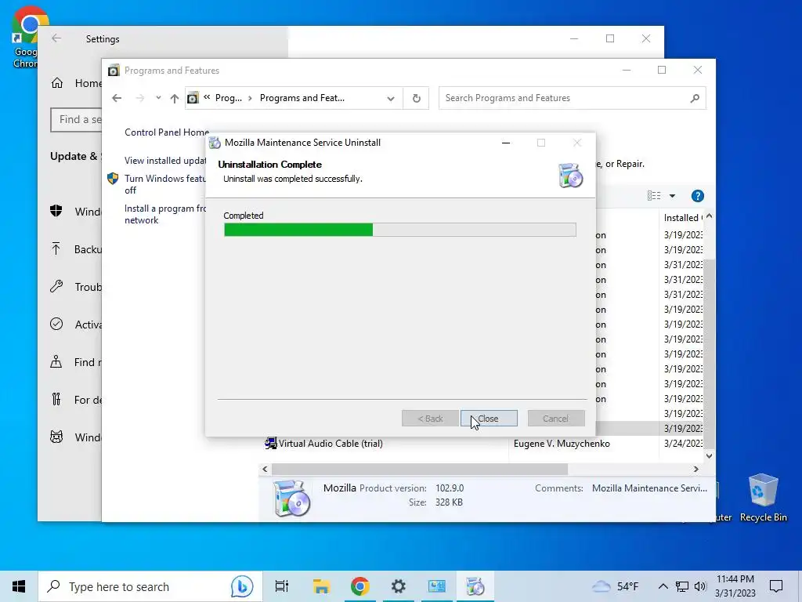Open Chrome from the taskbar

point(360,586)
